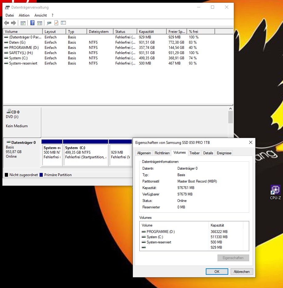283x288 pixels.
Task: Sort by the Typ column header
Action: 76,31
